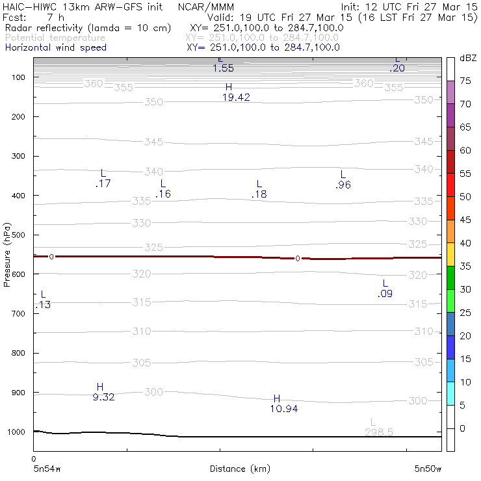Click the '500' pressure axis tick label
The width and height of the screenshot is (481, 481).
pos(18,235)
